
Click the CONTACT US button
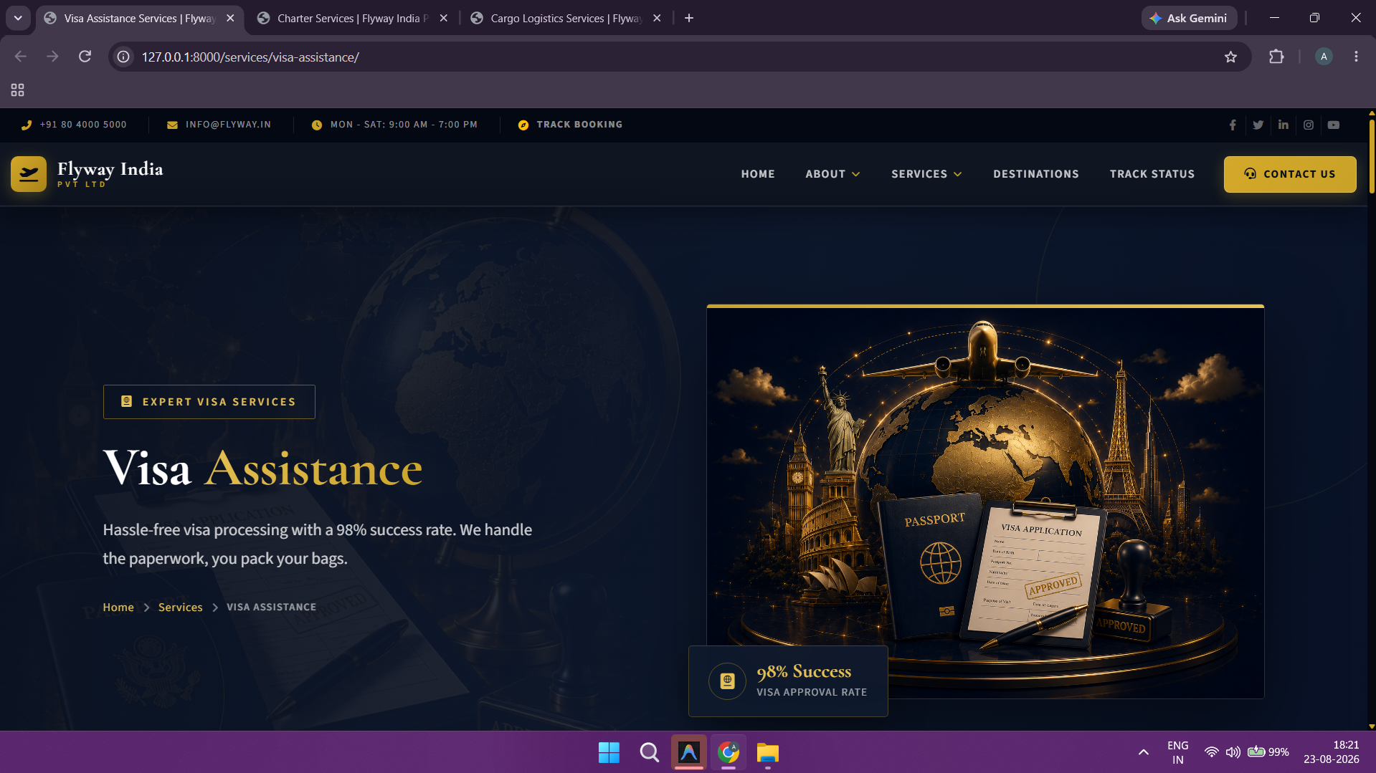click(1290, 174)
